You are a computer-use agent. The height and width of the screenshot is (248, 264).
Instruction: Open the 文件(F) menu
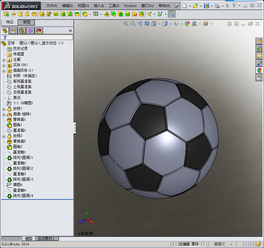51,6
